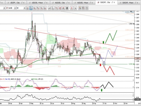Switch to the AUD/USD 1 Day tab
Viewport: 141px width, 106px height.
pyautogui.click(x=60, y=3)
